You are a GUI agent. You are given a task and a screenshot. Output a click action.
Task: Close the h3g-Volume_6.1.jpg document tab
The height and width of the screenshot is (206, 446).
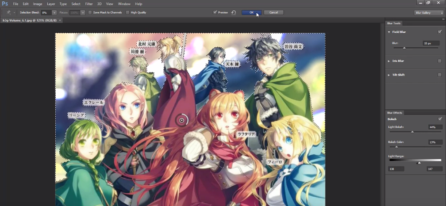tap(60, 20)
